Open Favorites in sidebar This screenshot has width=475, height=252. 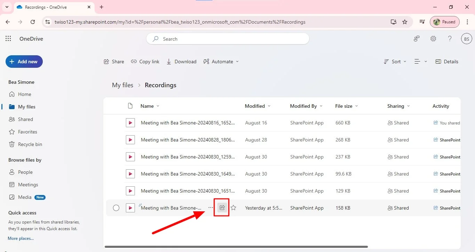(23, 132)
